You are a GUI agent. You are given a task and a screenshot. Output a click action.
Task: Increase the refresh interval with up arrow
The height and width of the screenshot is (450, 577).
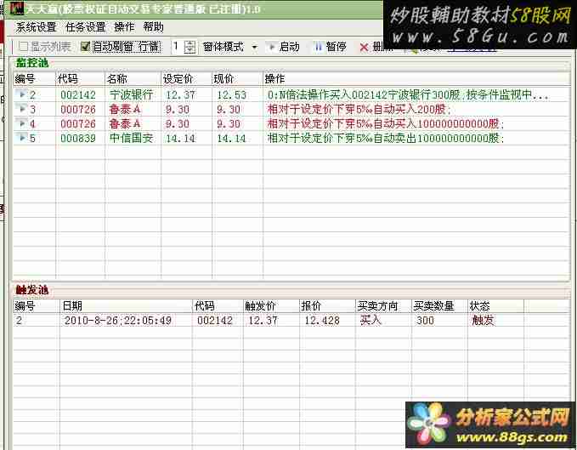coord(190,43)
